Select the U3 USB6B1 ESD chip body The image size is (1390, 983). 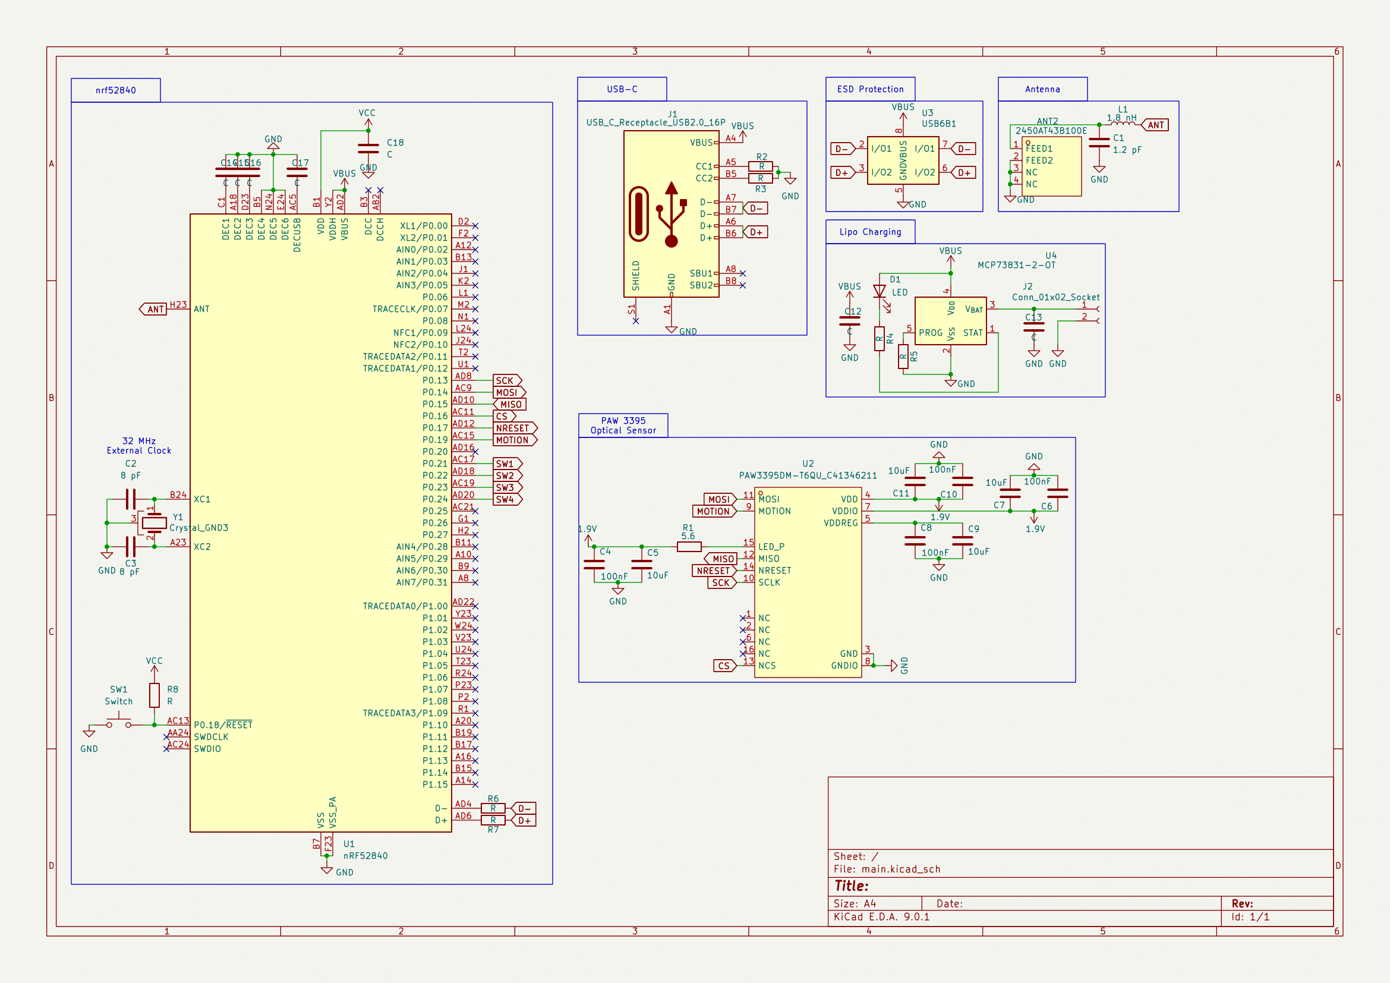point(903,160)
